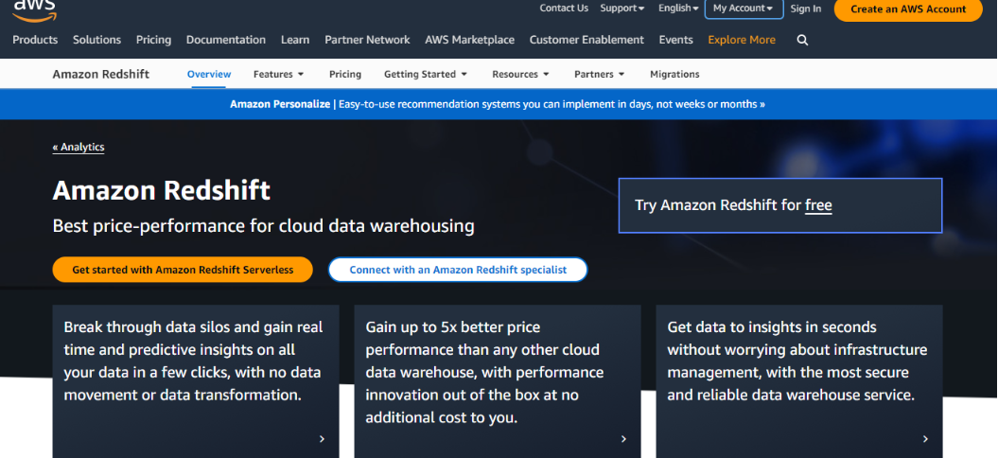Click Get started with Amazon Redshift Serverless

(x=183, y=270)
